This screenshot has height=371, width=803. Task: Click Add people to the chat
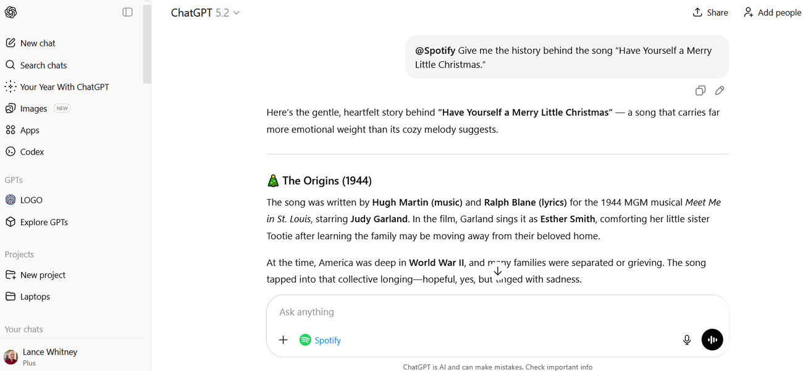(x=772, y=12)
